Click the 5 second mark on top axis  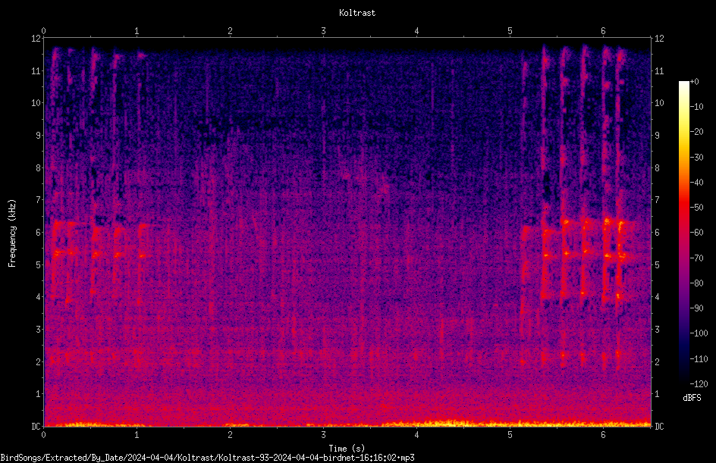(x=510, y=31)
